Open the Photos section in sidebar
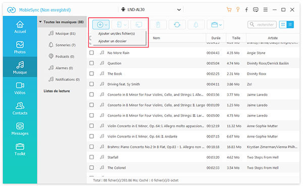The width and height of the screenshot is (303, 187). [20, 48]
